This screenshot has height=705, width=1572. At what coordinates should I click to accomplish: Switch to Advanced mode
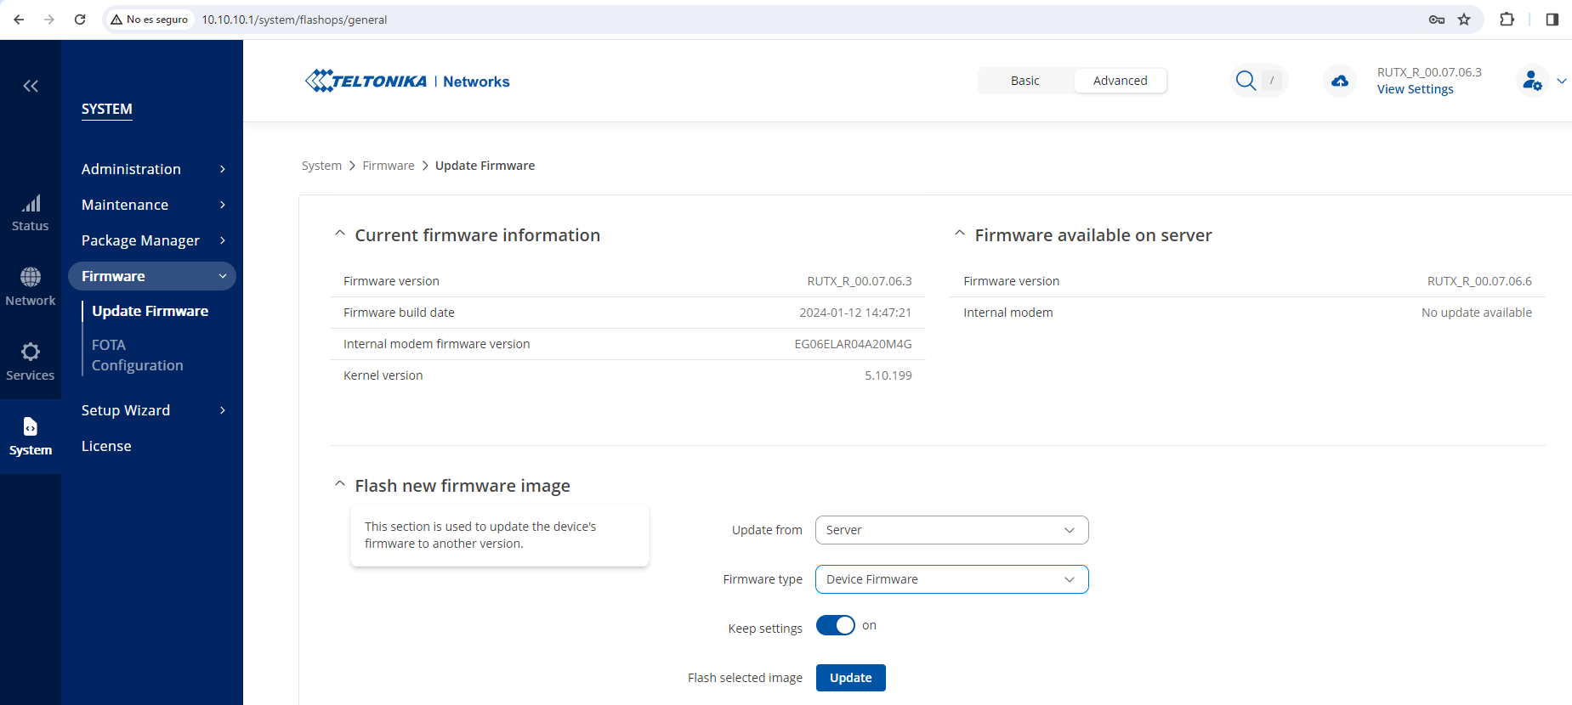point(1120,81)
